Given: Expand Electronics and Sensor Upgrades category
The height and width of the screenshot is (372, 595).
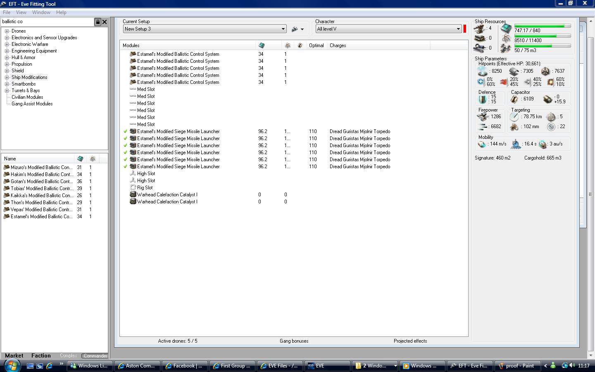Looking at the screenshot, I should click(7, 38).
